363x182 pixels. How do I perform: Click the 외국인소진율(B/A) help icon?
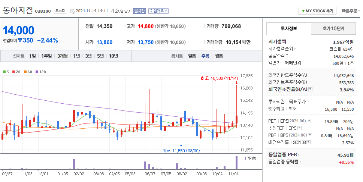[311, 90]
